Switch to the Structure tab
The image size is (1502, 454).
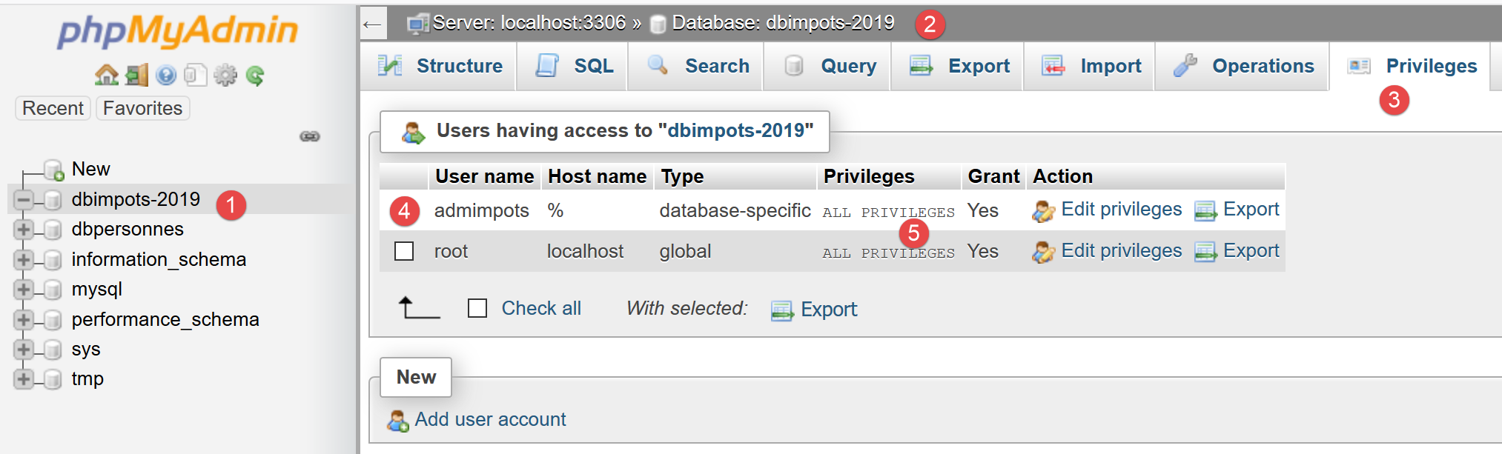point(441,66)
